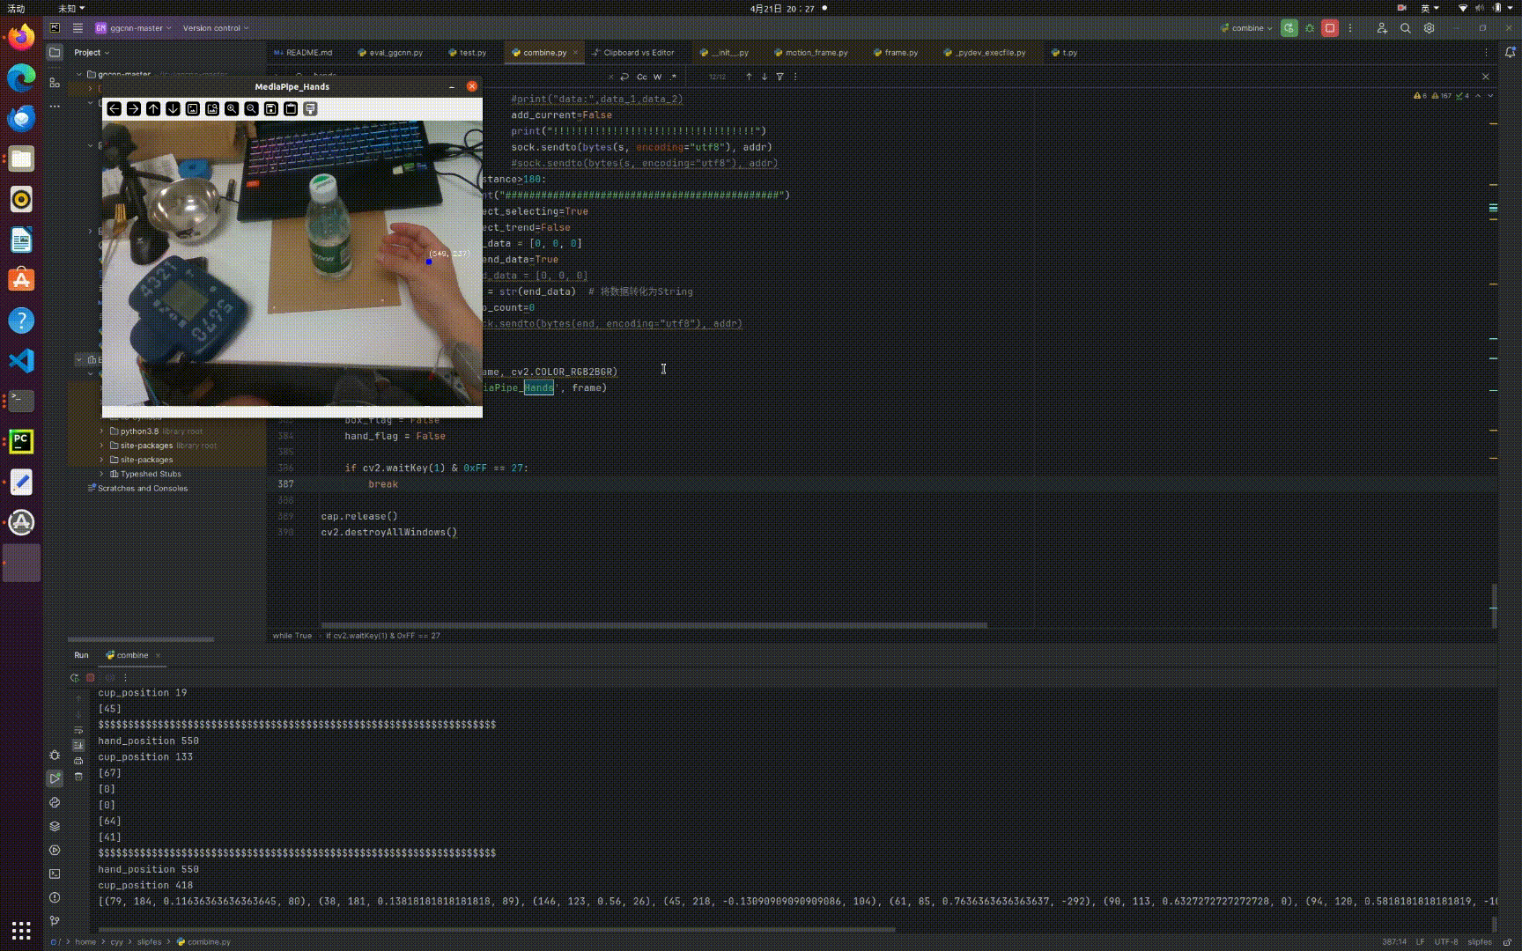Click the print output icon in Run panel
Screen dimensions: 1522x951
click(x=78, y=761)
